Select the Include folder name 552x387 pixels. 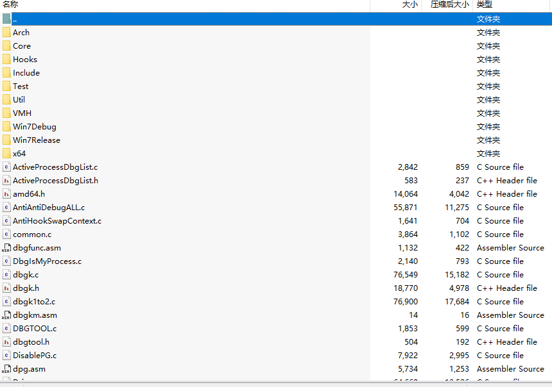(x=26, y=73)
